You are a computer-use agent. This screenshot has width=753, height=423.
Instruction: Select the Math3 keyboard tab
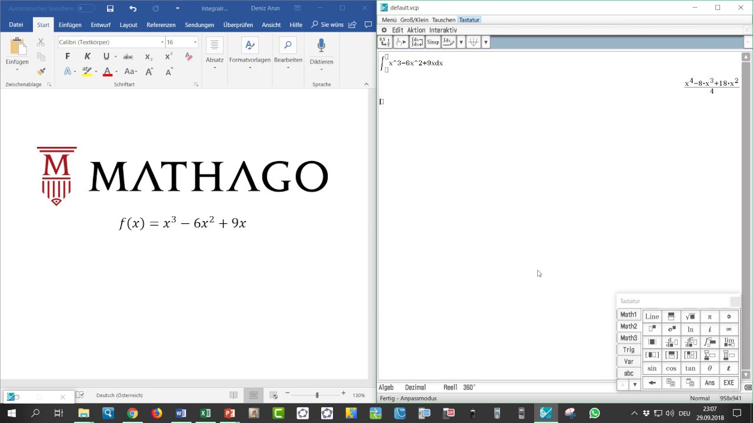[628, 338]
